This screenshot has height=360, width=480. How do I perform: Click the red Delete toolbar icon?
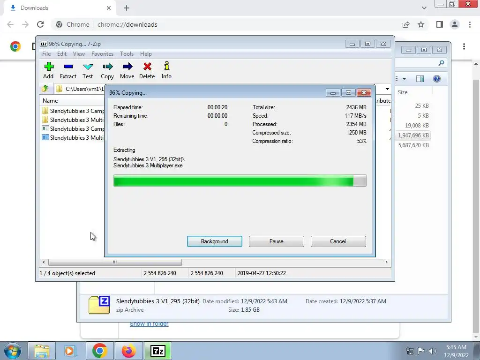click(x=147, y=71)
